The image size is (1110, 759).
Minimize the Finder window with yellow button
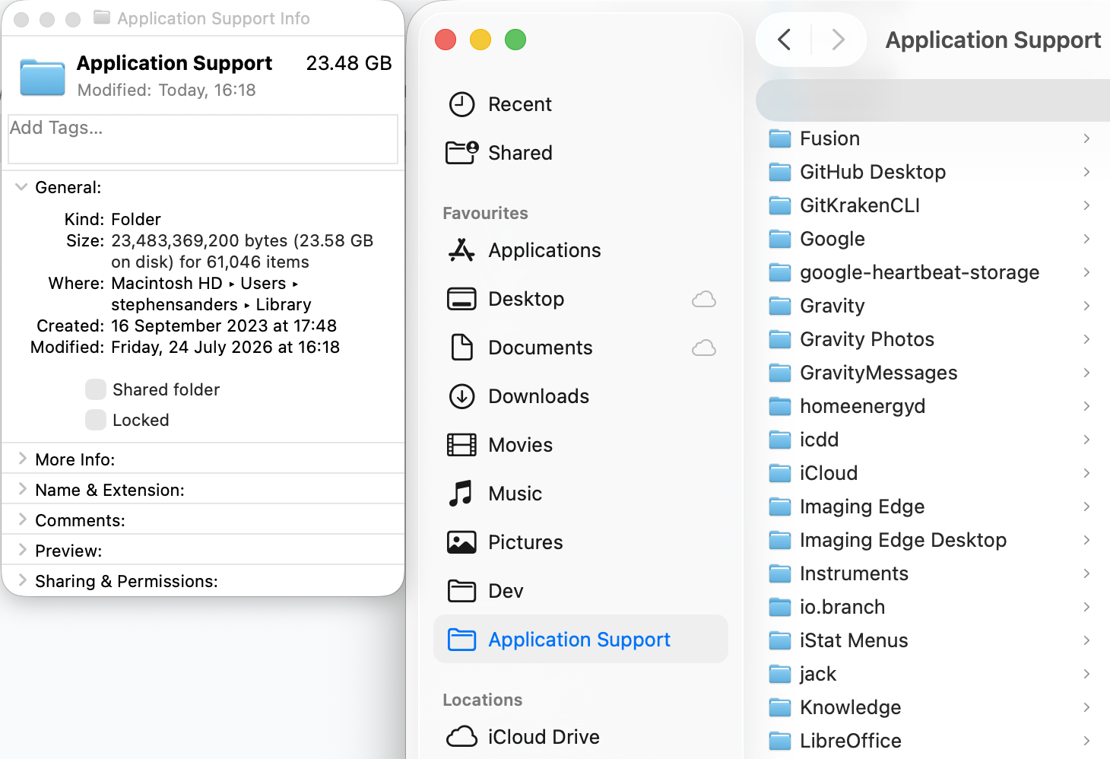[480, 40]
